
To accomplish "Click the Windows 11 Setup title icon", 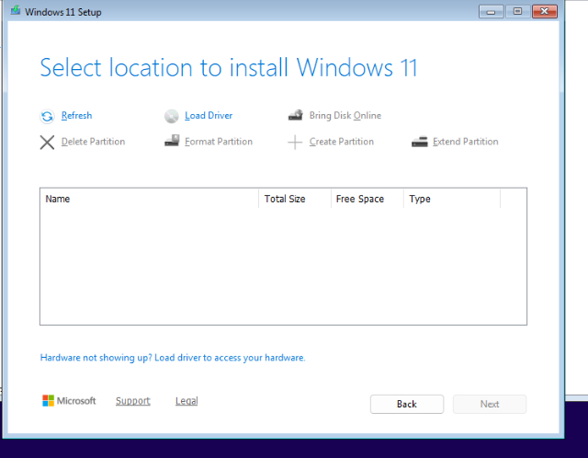I will pos(16,11).
